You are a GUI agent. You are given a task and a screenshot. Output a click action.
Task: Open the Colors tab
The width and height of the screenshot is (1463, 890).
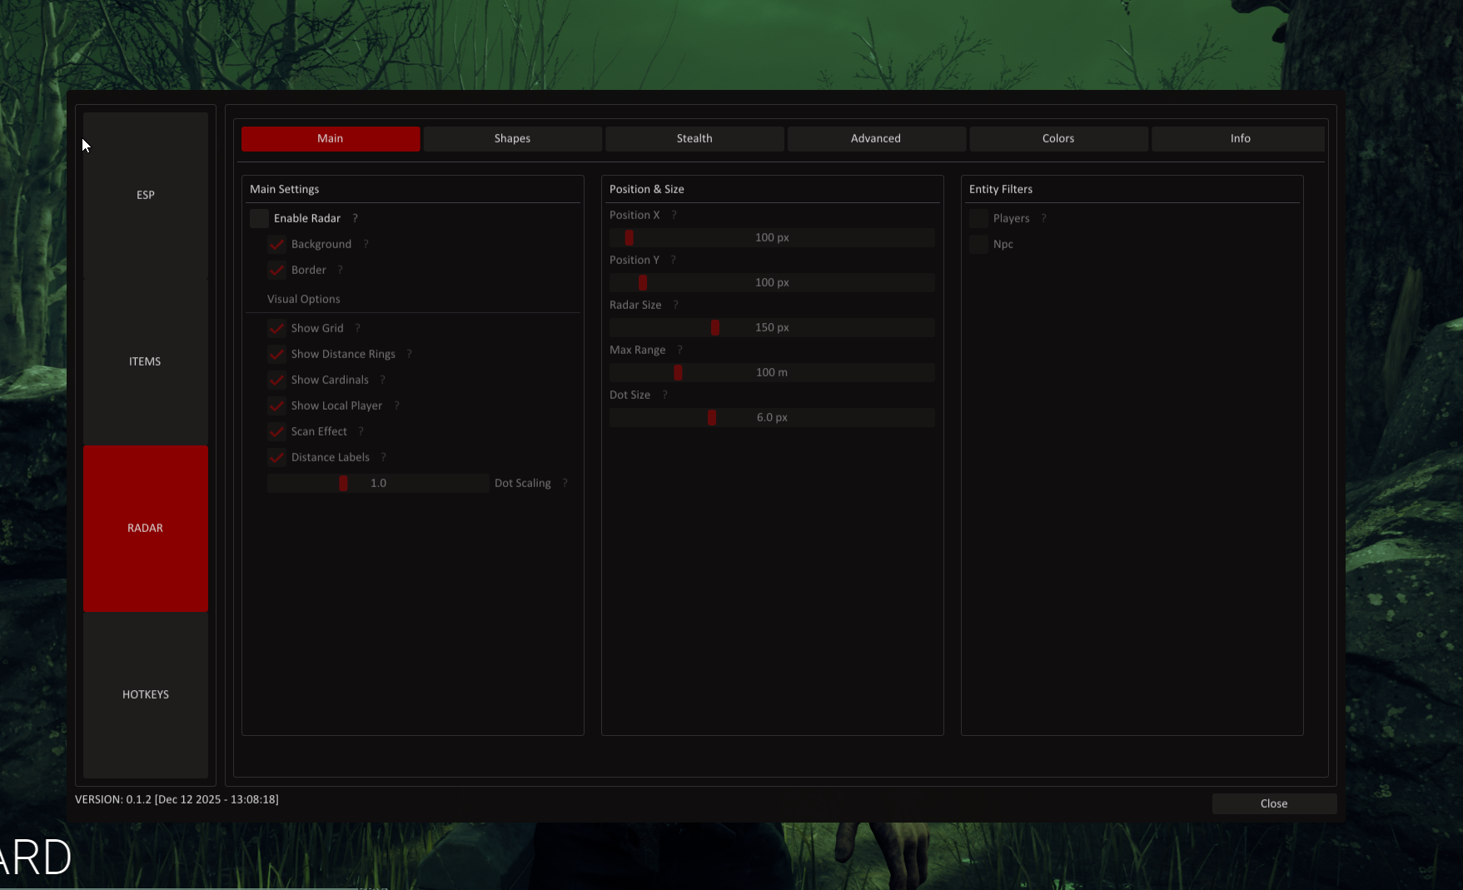(1057, 138)
